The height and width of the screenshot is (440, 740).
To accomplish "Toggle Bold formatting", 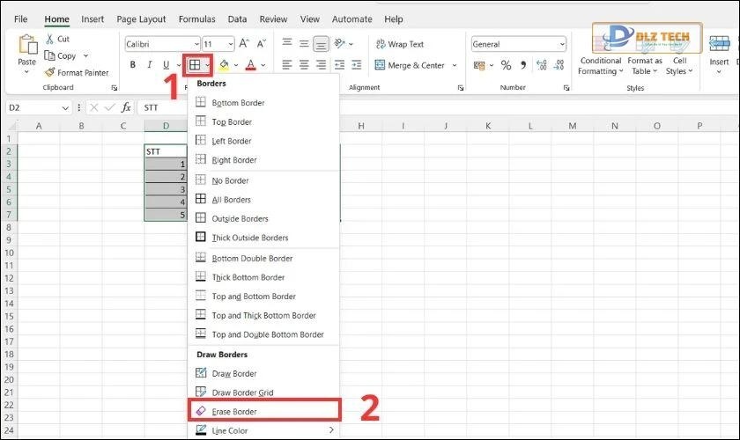I will [133, 65].
